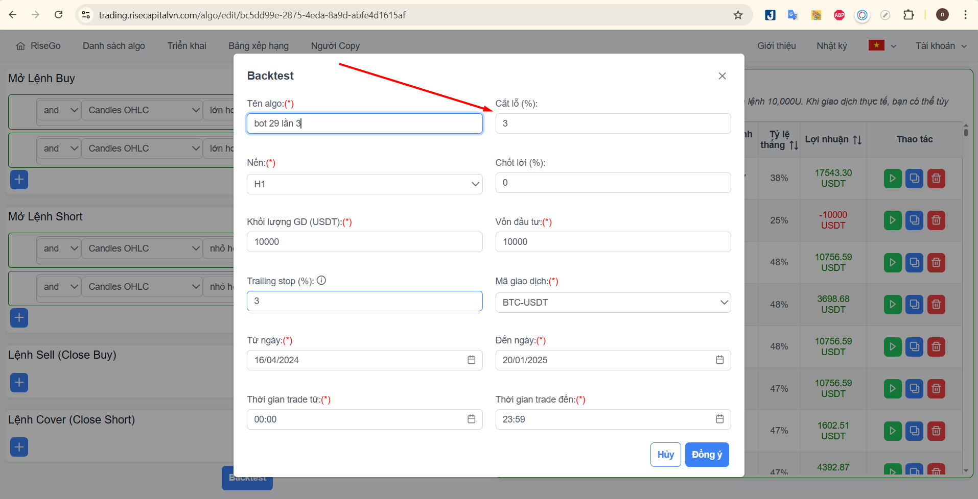Click the Đồng ý button

coord(707,455)
